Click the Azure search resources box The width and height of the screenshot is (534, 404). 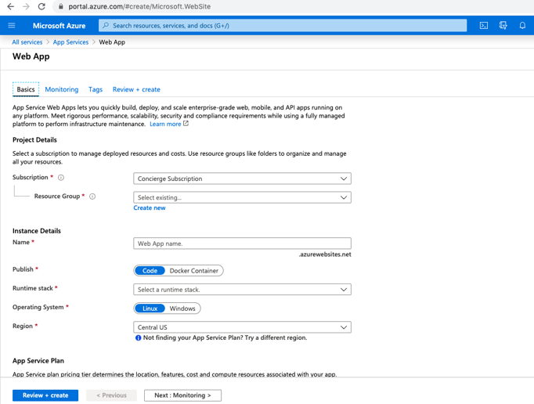coord(283,26)
